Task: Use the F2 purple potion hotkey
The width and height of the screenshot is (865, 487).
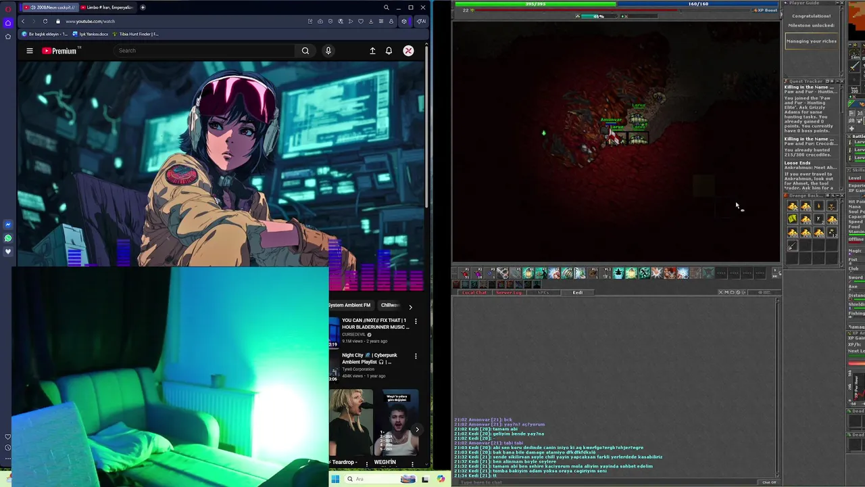Action: coord(477,273)
